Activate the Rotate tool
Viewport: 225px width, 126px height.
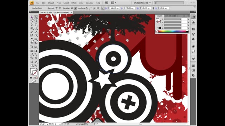[32, 39]
